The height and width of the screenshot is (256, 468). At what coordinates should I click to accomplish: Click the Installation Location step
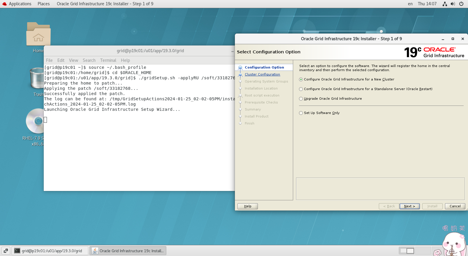pyautogui.click(x=261, y=88)
